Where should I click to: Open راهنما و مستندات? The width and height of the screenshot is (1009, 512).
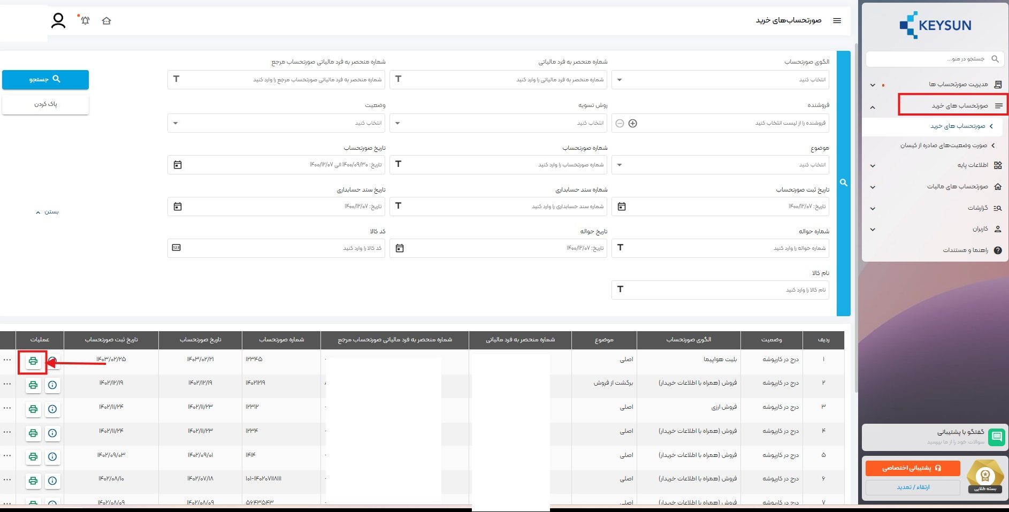(965, 250)
